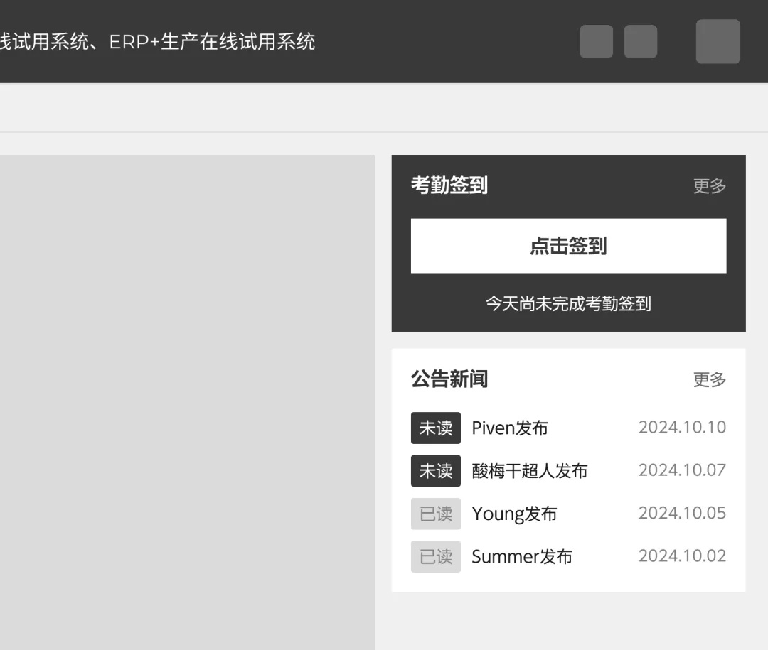The width and height of the screenshot is (768, 650).
Task: Click the 点击签到 check-in button
Action: [568, 246]
